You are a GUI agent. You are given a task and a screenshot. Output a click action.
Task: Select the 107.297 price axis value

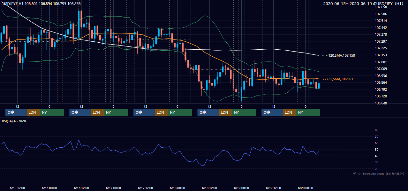click(381, 41)
